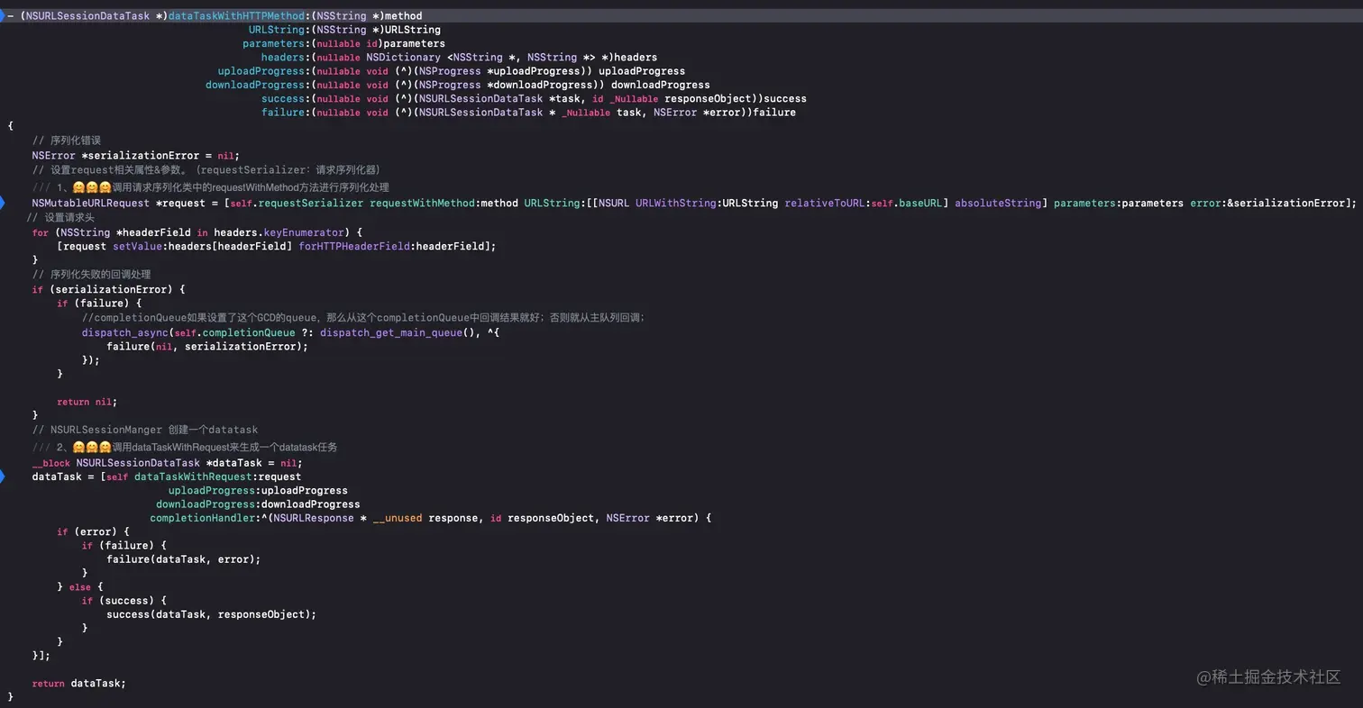Image resolution: width=1363 pixels, height=708 pixels.
Task: Click the 'NSError *serializationError = nil;' declaration
Action: [136, 155]
